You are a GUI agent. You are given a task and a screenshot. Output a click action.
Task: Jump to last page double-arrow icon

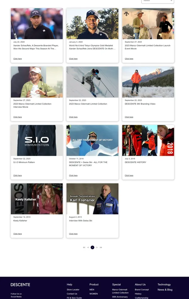pos(101,247)
